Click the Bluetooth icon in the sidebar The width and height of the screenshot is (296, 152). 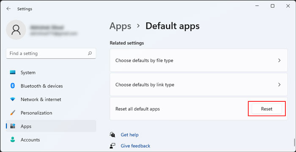tap(13, 86)
